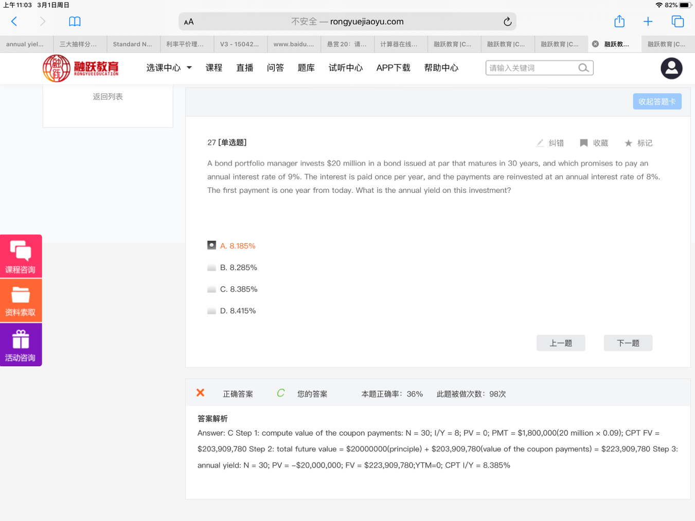The width and height of the screenshot is (695, 521).
Task: Select answer option C. 8.385%
Action: (x=211, y=290)
